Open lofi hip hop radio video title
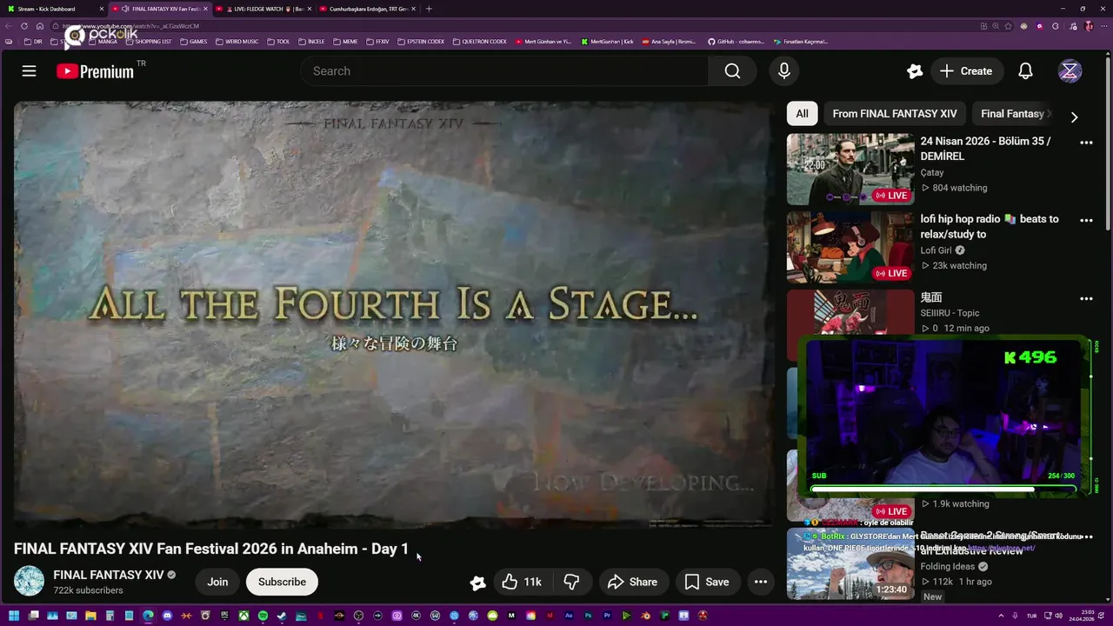The image size is (1113, 626). click(990, 227)
